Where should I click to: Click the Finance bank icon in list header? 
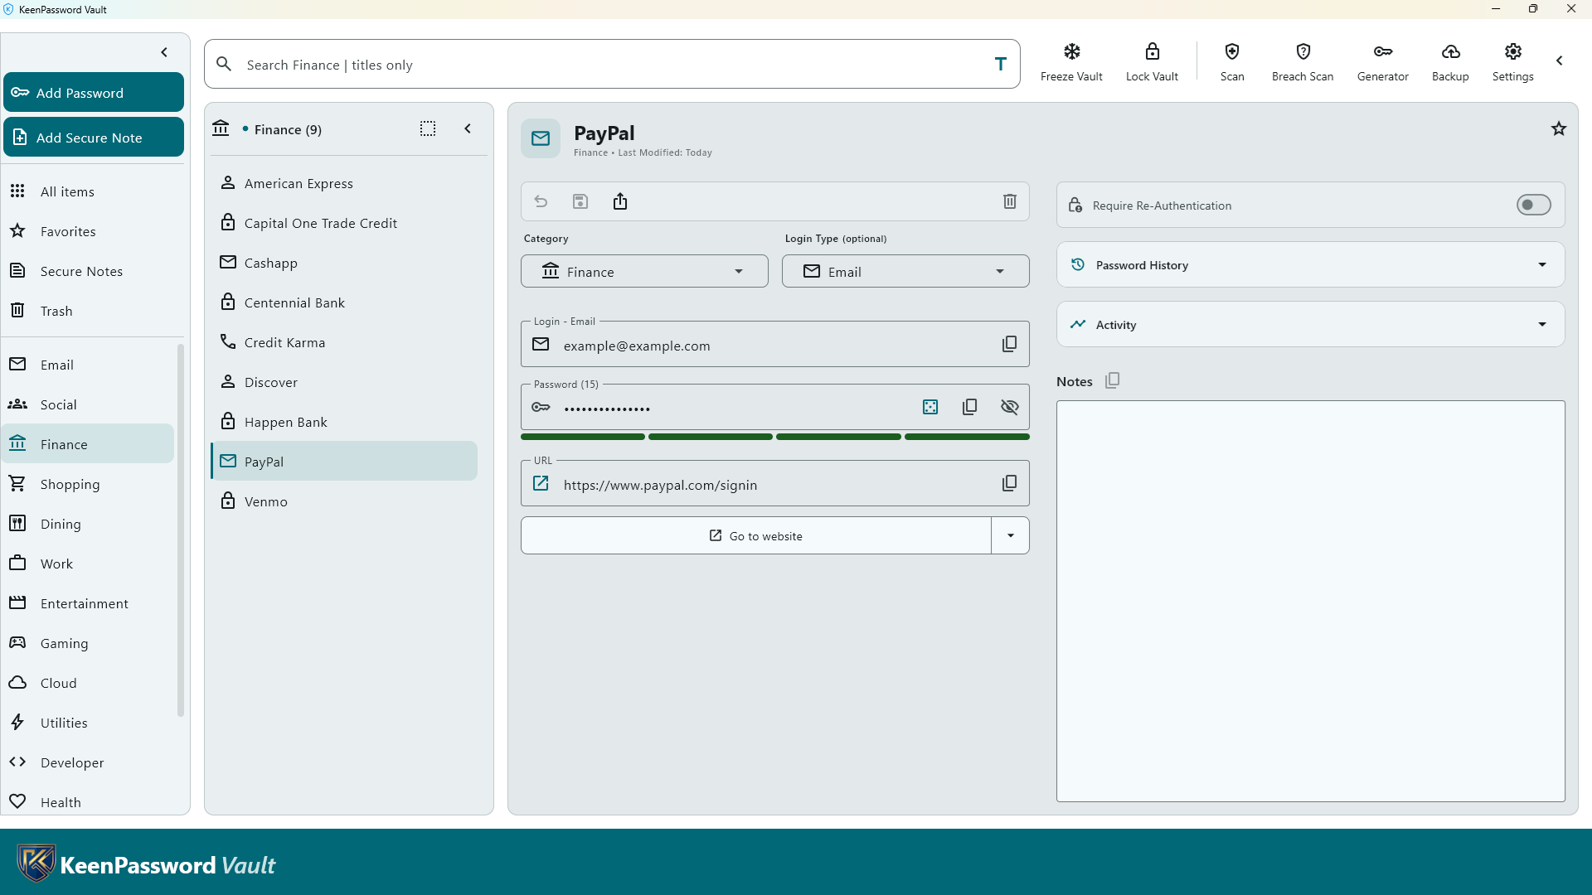[221, 128]
